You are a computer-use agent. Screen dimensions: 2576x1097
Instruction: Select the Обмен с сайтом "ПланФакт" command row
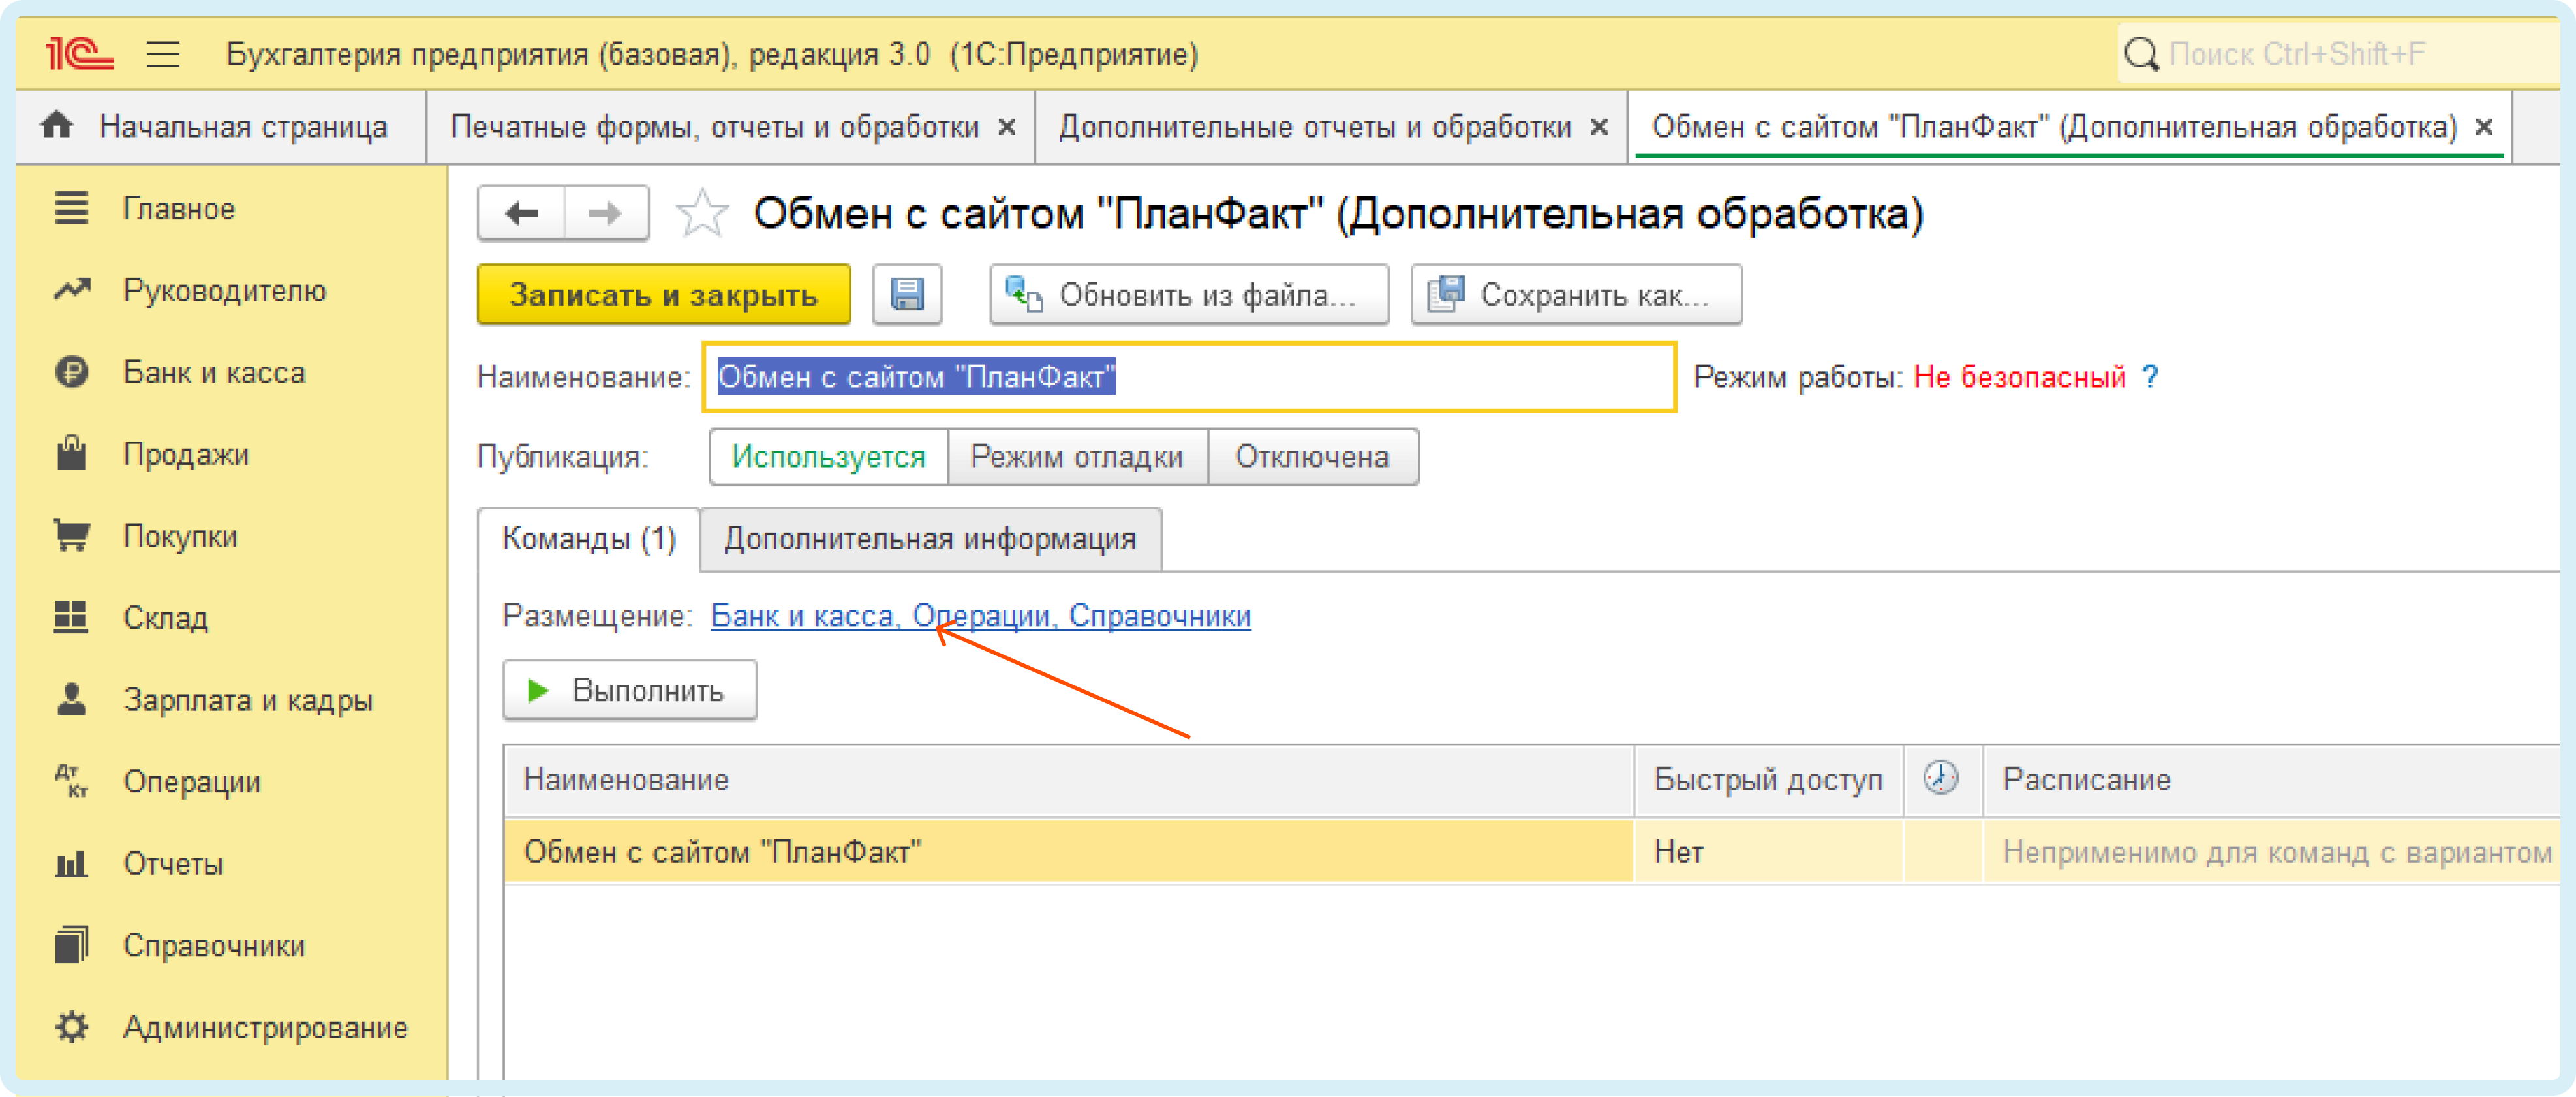pyautogui.click(x=1068, y=852)
